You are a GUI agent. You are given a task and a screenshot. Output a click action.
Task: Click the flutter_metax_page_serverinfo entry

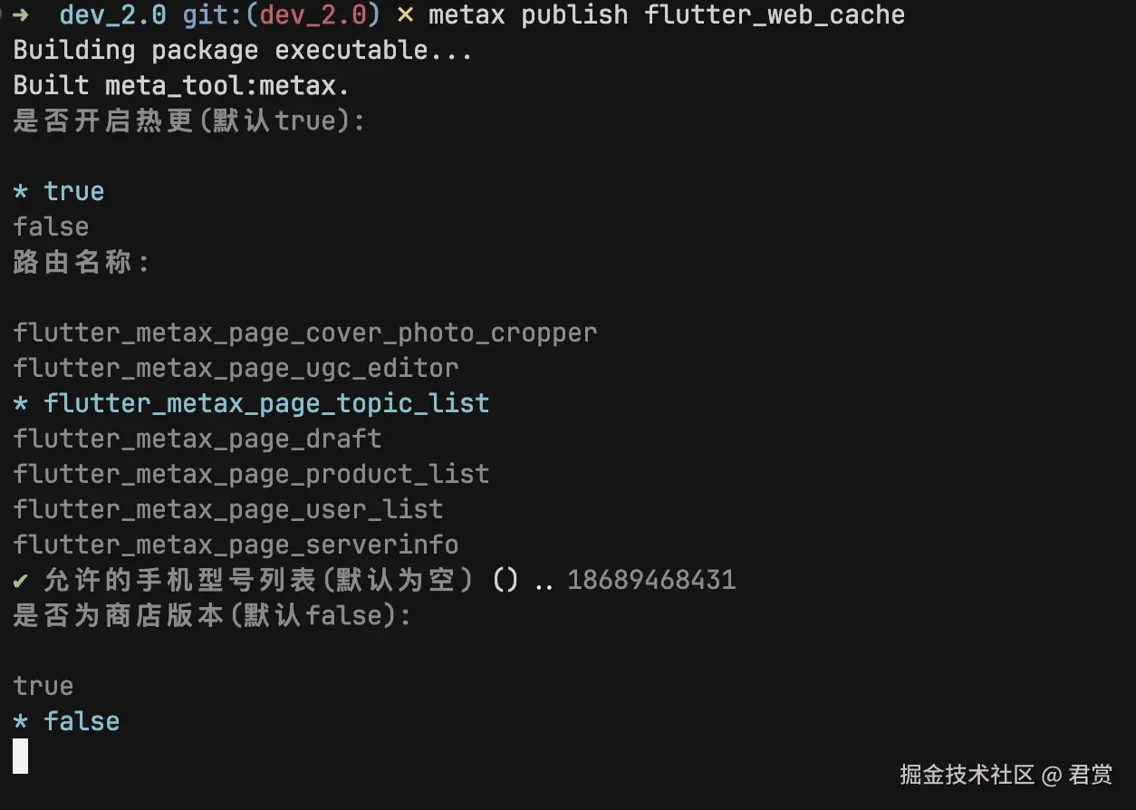tap(236, 545)
